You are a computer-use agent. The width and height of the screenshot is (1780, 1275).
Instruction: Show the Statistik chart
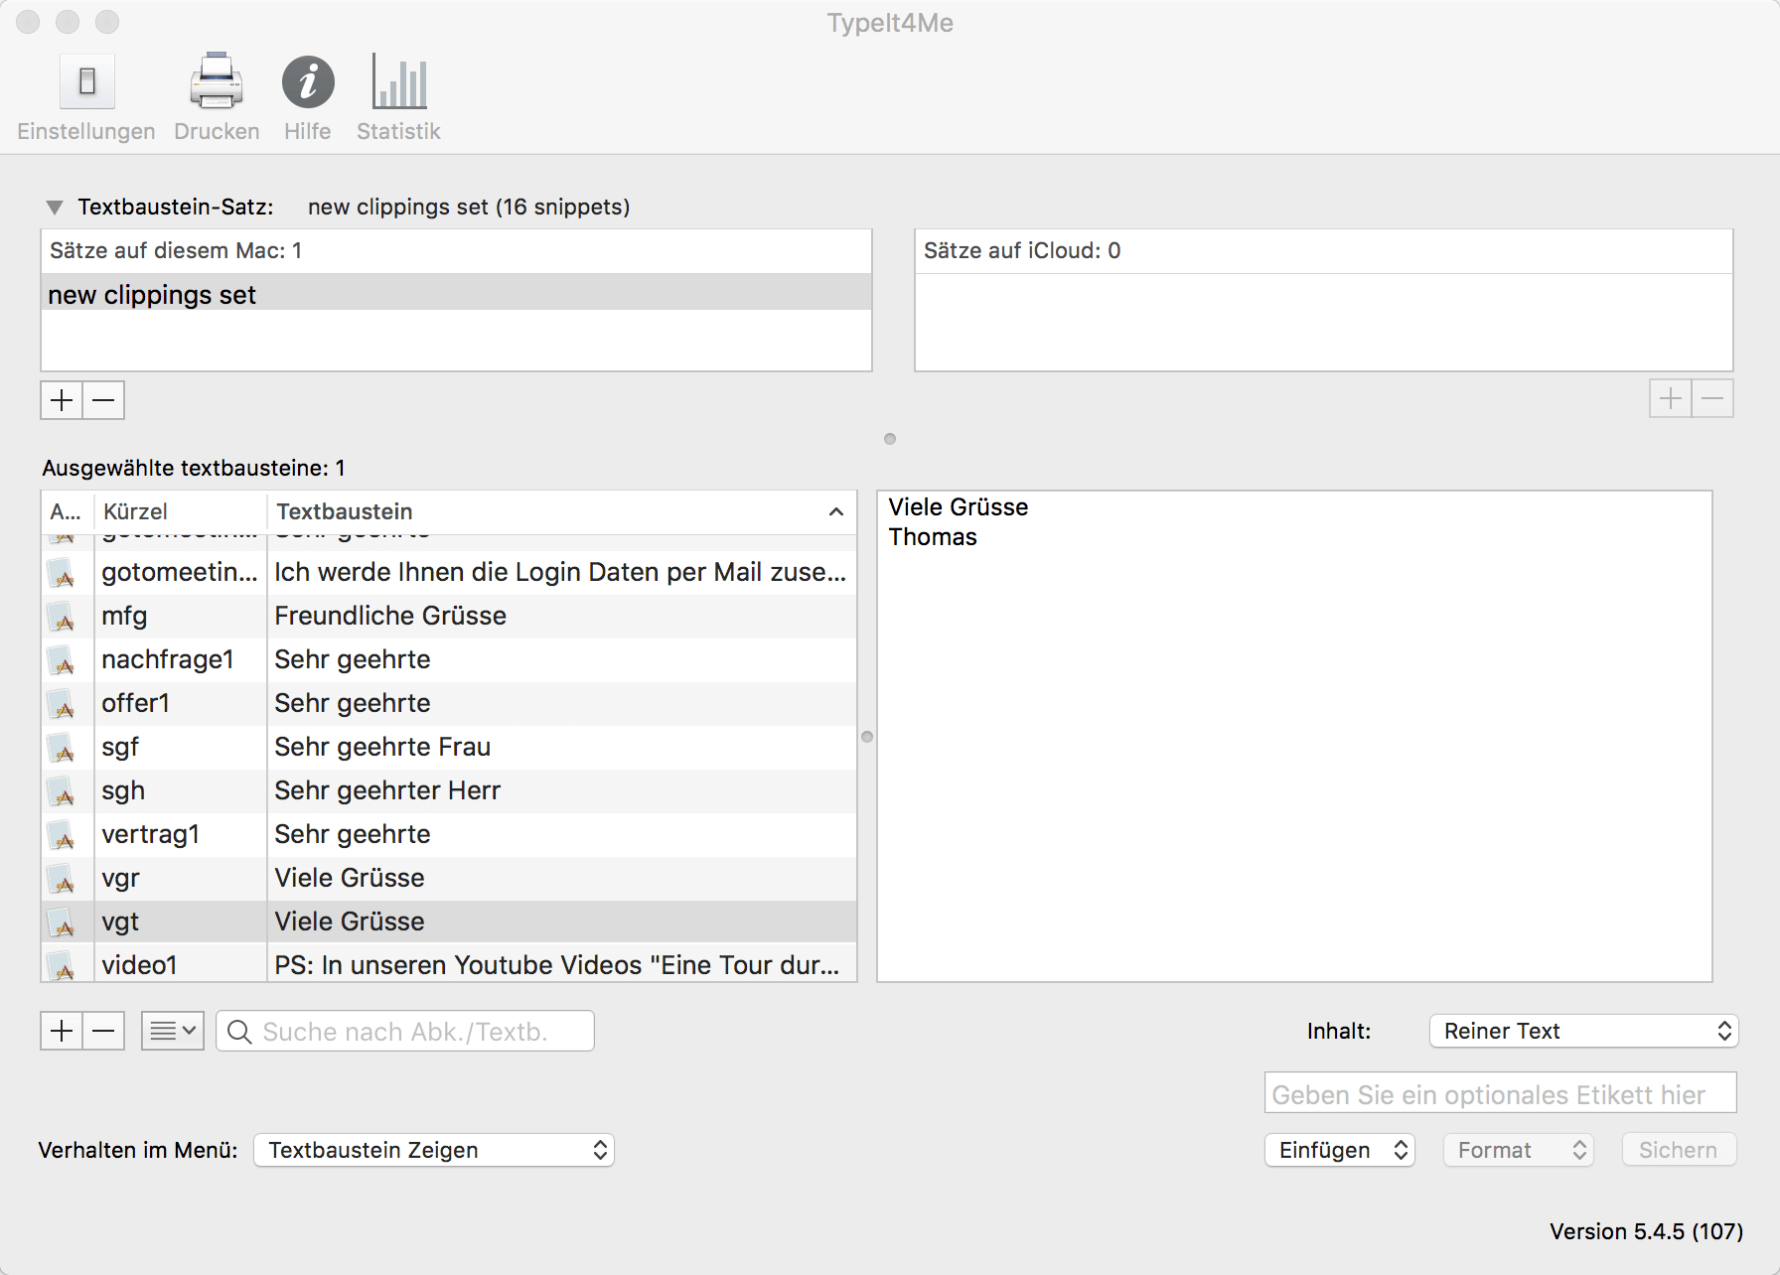click(398, 82)
